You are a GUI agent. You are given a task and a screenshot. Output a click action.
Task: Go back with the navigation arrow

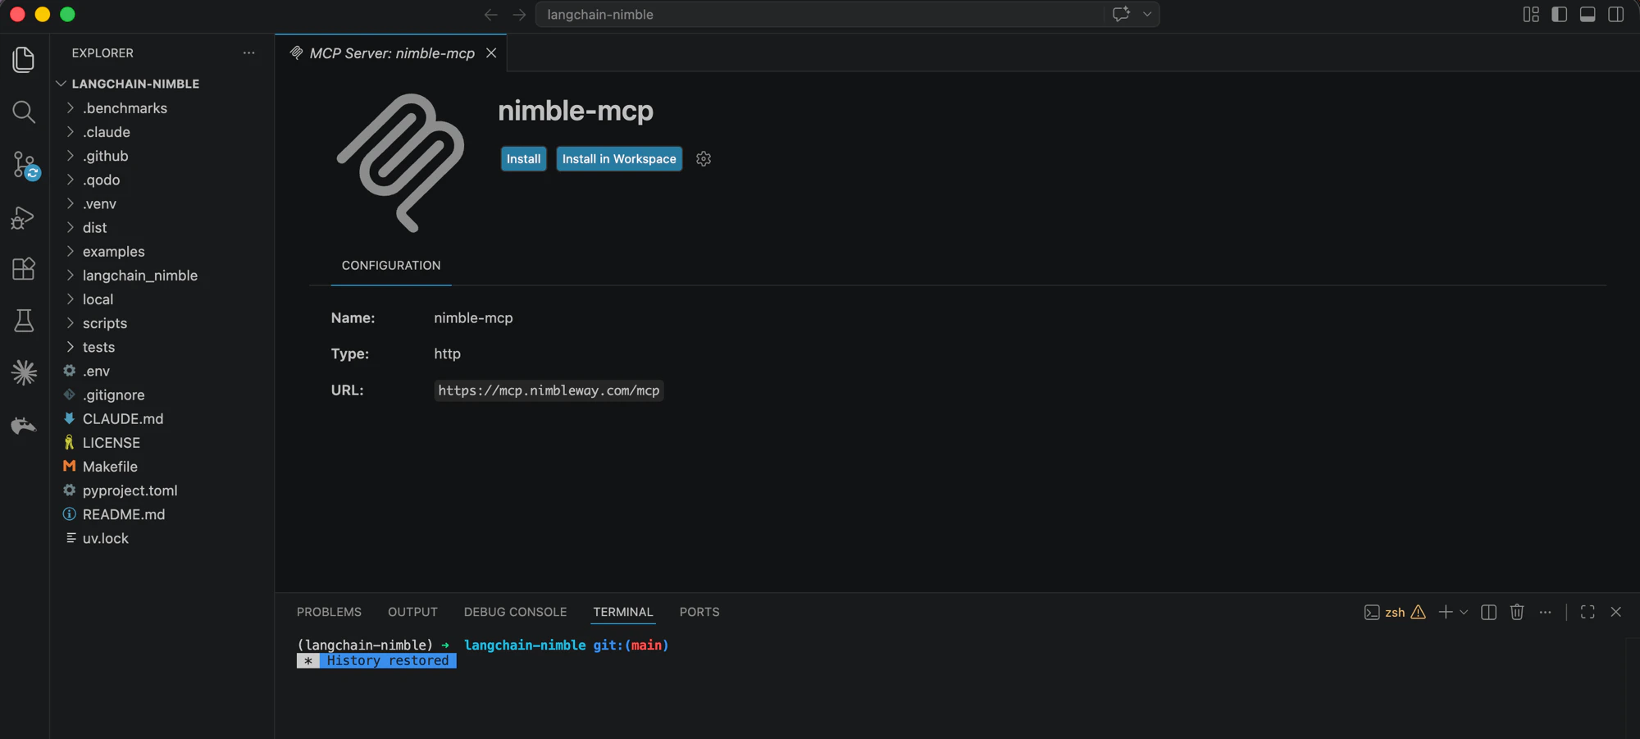(x=490, y=15)
